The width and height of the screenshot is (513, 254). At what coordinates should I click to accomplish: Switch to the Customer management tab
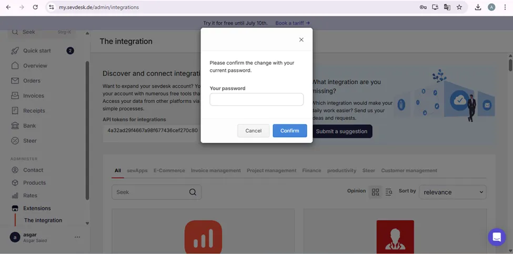[409, 171]
